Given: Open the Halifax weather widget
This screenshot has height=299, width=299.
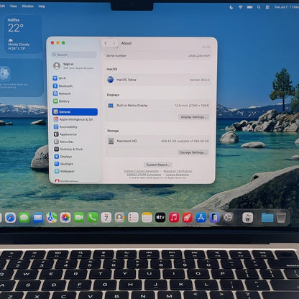Looking at the screenshot, I should [x=23, y=34].
